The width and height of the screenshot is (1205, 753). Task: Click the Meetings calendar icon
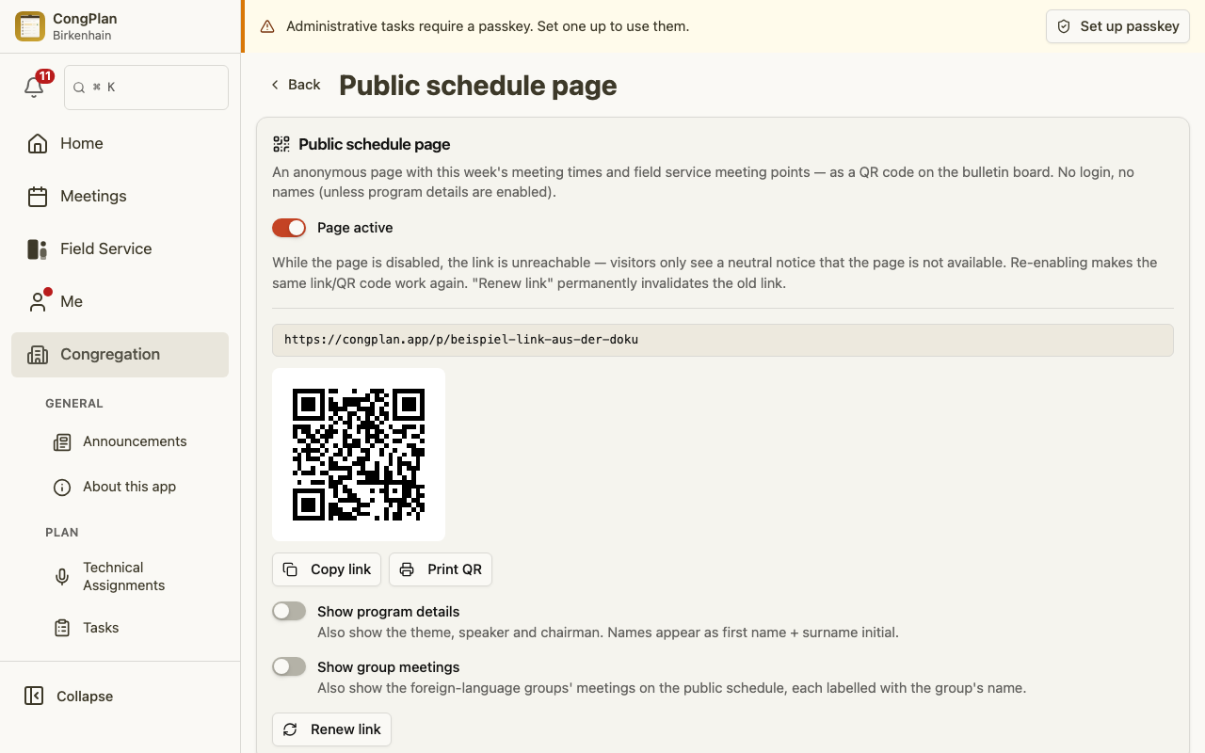[38, 196]
